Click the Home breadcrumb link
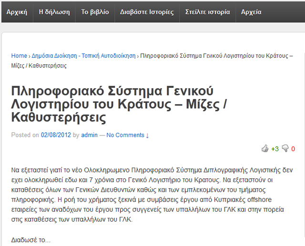Screen dimensions: 305x246 click(19, 56)
